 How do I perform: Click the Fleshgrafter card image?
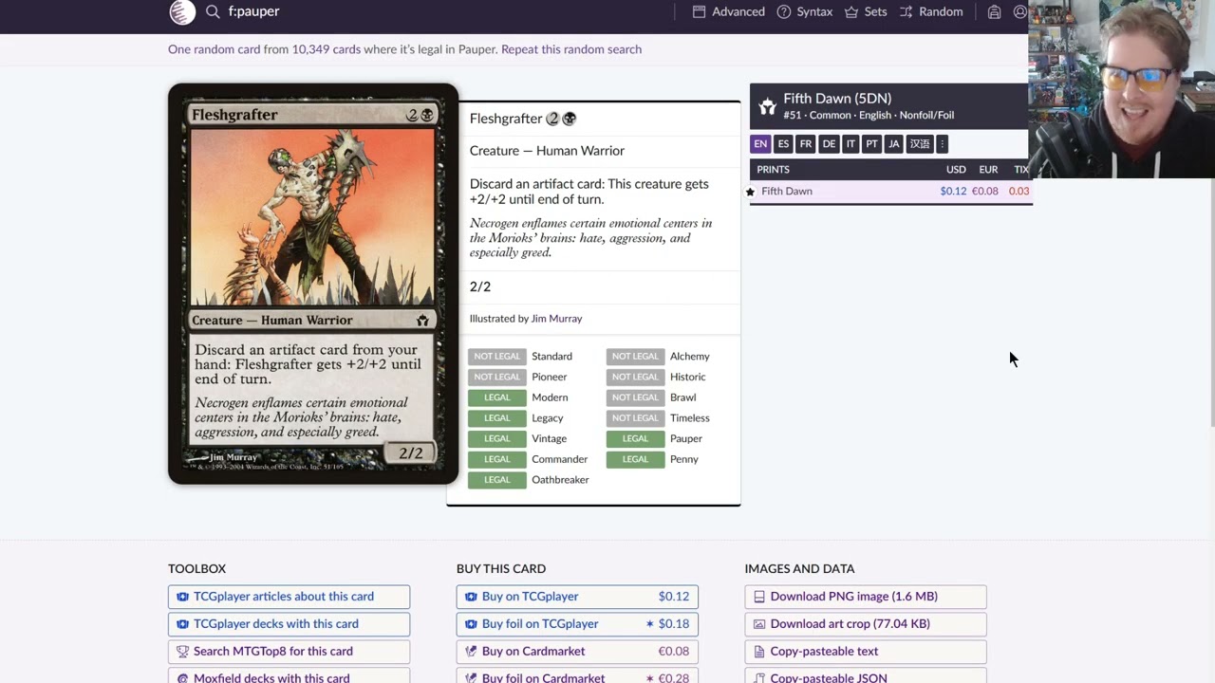pyautogui.click(x=313, y=284)
